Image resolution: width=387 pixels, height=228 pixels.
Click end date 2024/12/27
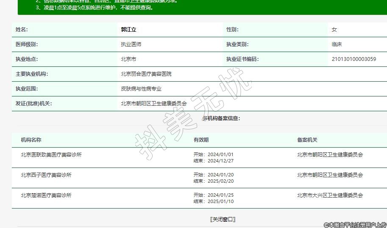click(x=220, y=161)
